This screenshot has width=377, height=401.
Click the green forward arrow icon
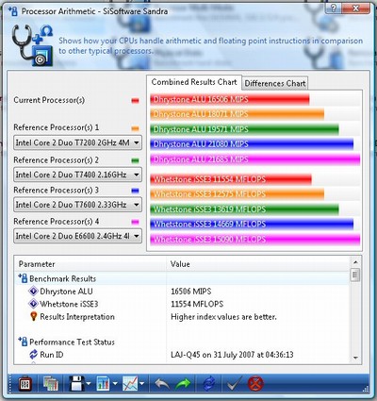[x=183, y=384]
